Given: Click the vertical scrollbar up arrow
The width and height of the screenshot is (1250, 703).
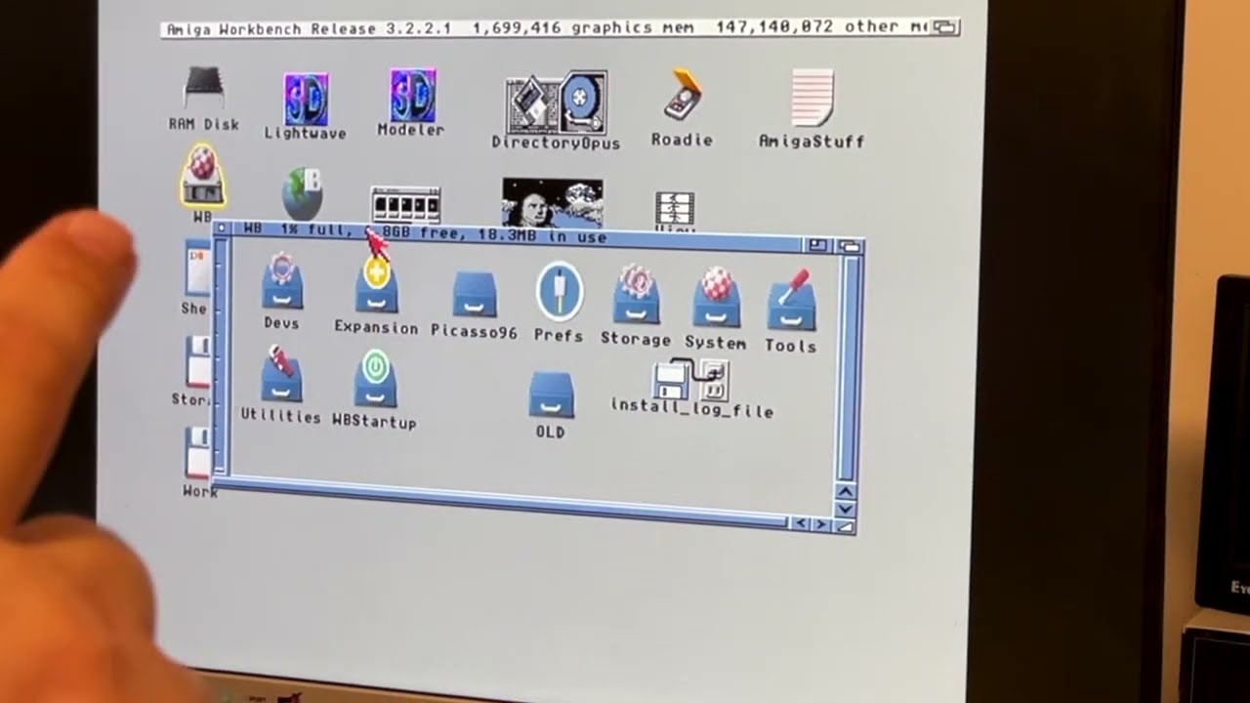Looking at the screenshot, I should point(845,490).
